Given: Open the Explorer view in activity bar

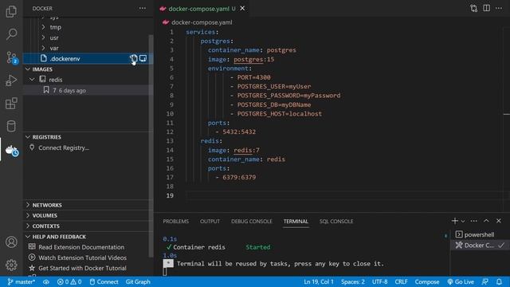Looking at the screenshot, I should [x=11, y=11].
